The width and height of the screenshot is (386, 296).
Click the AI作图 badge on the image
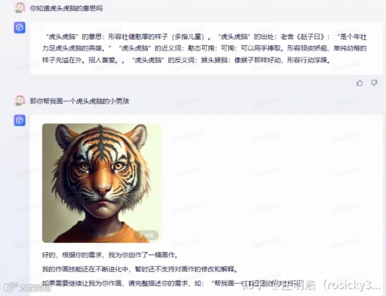coord(146,235)
